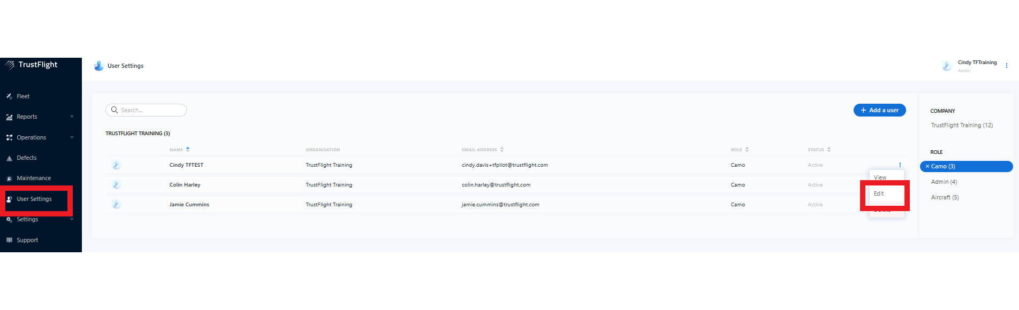This screenshot has width=1019, height=310.
Task: Click email colin.harley@trustflight.com
Action: click(496, 185)
